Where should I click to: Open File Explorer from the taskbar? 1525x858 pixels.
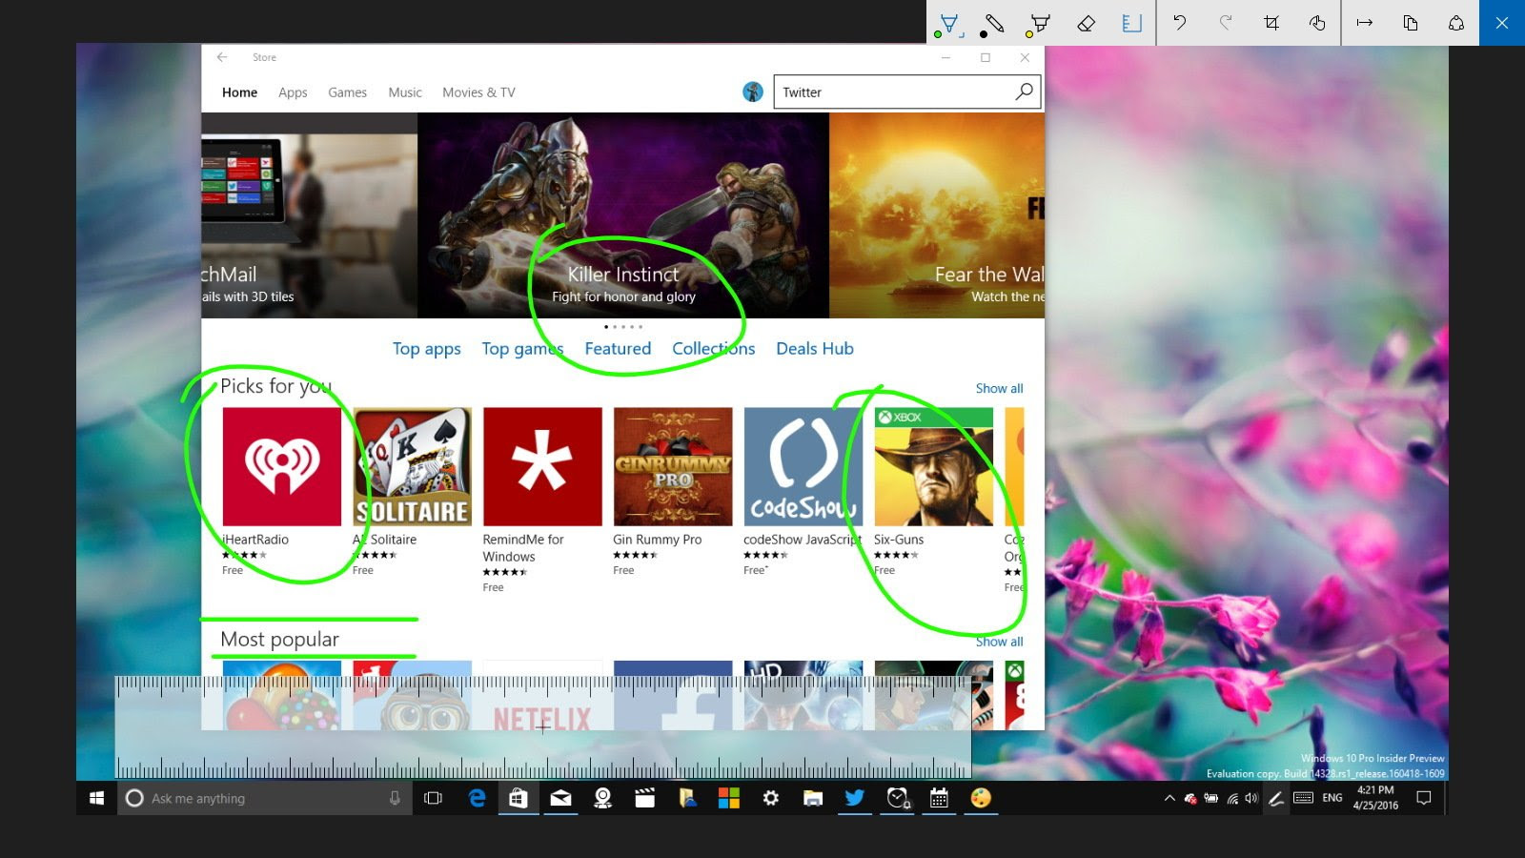(812, 798)
